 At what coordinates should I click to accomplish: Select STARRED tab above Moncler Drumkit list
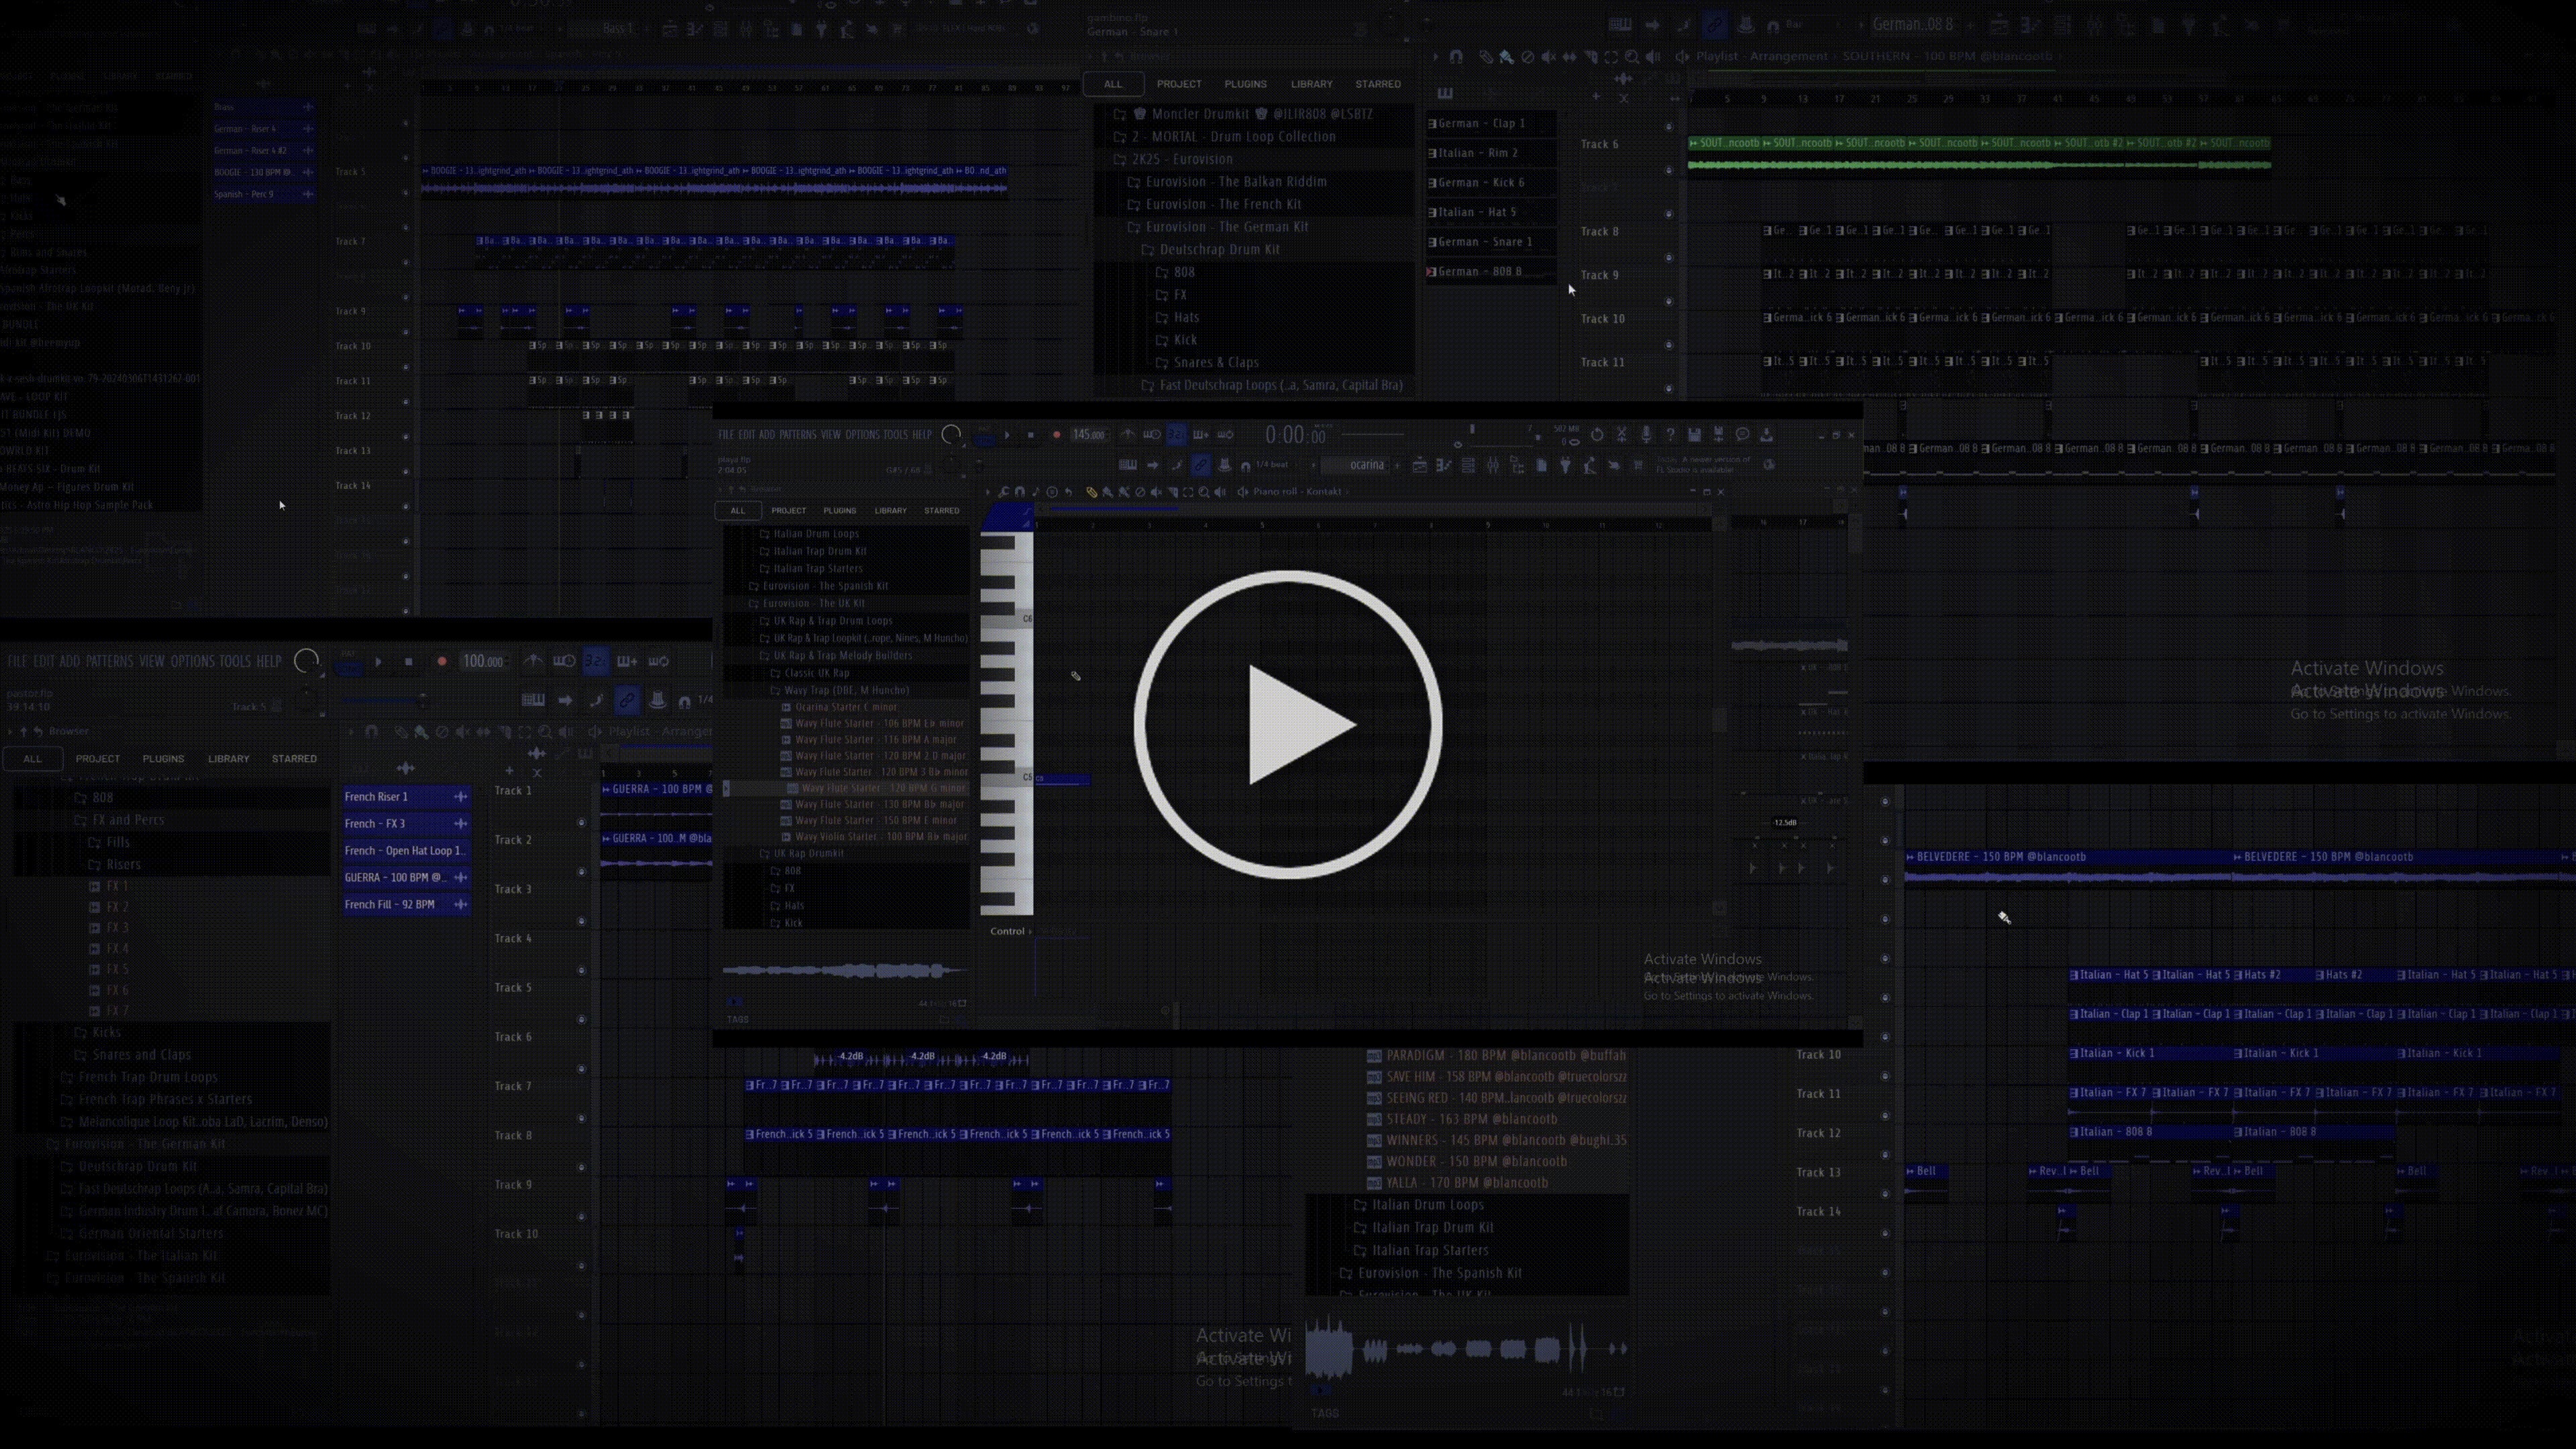1377,84
